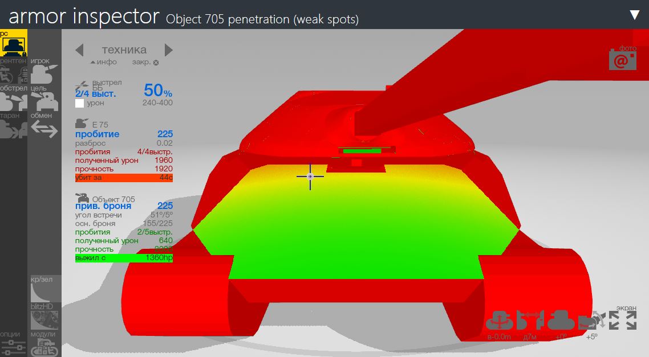Viewport: 649px width, 357px height.
Task: Click the green turret ring weak spot
Action: click(x=362, y=151)
